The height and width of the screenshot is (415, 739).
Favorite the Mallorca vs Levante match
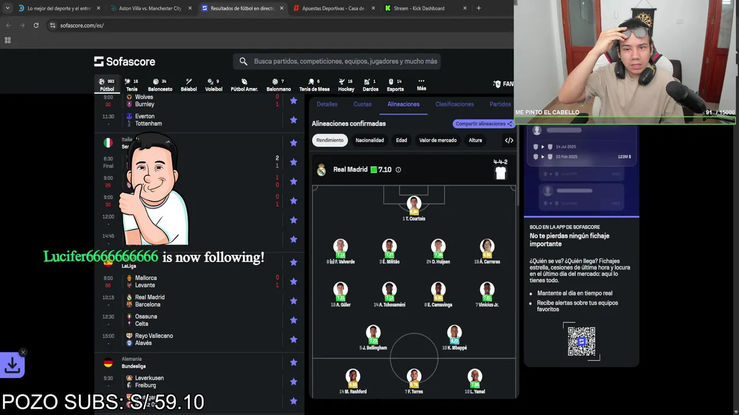293,281
